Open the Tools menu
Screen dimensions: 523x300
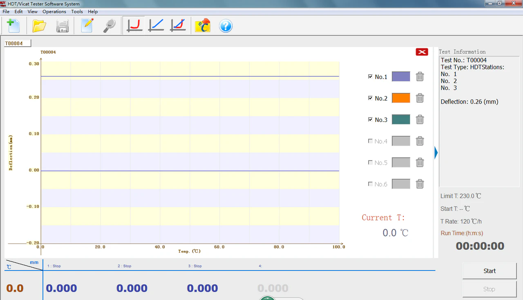[x=77, y=11]
